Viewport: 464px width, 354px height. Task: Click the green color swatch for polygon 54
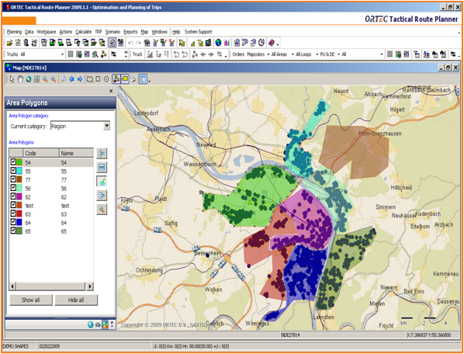(x=19, y=162)
